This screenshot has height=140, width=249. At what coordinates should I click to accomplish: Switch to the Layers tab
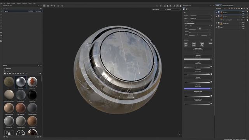pyautogui.click(x=217, y=6)
